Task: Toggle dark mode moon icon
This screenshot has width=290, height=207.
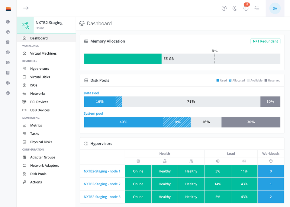Action: pos(235,8)
